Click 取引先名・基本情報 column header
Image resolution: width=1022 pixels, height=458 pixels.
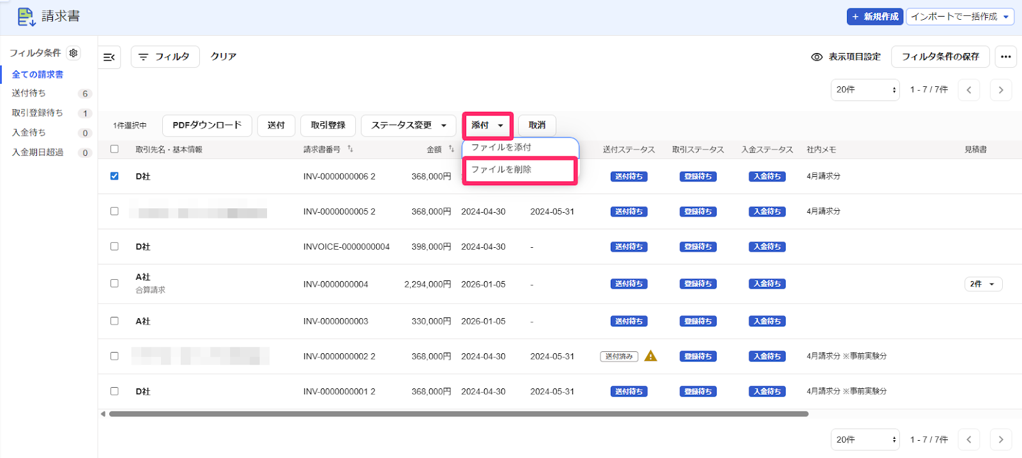pos(169,149)
